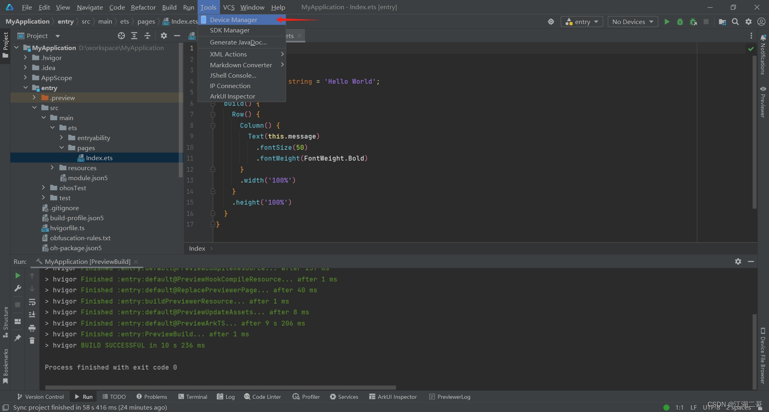The width and height of the screenshot is (769, 412).
Task: Open the File menu
Action: 27,7
